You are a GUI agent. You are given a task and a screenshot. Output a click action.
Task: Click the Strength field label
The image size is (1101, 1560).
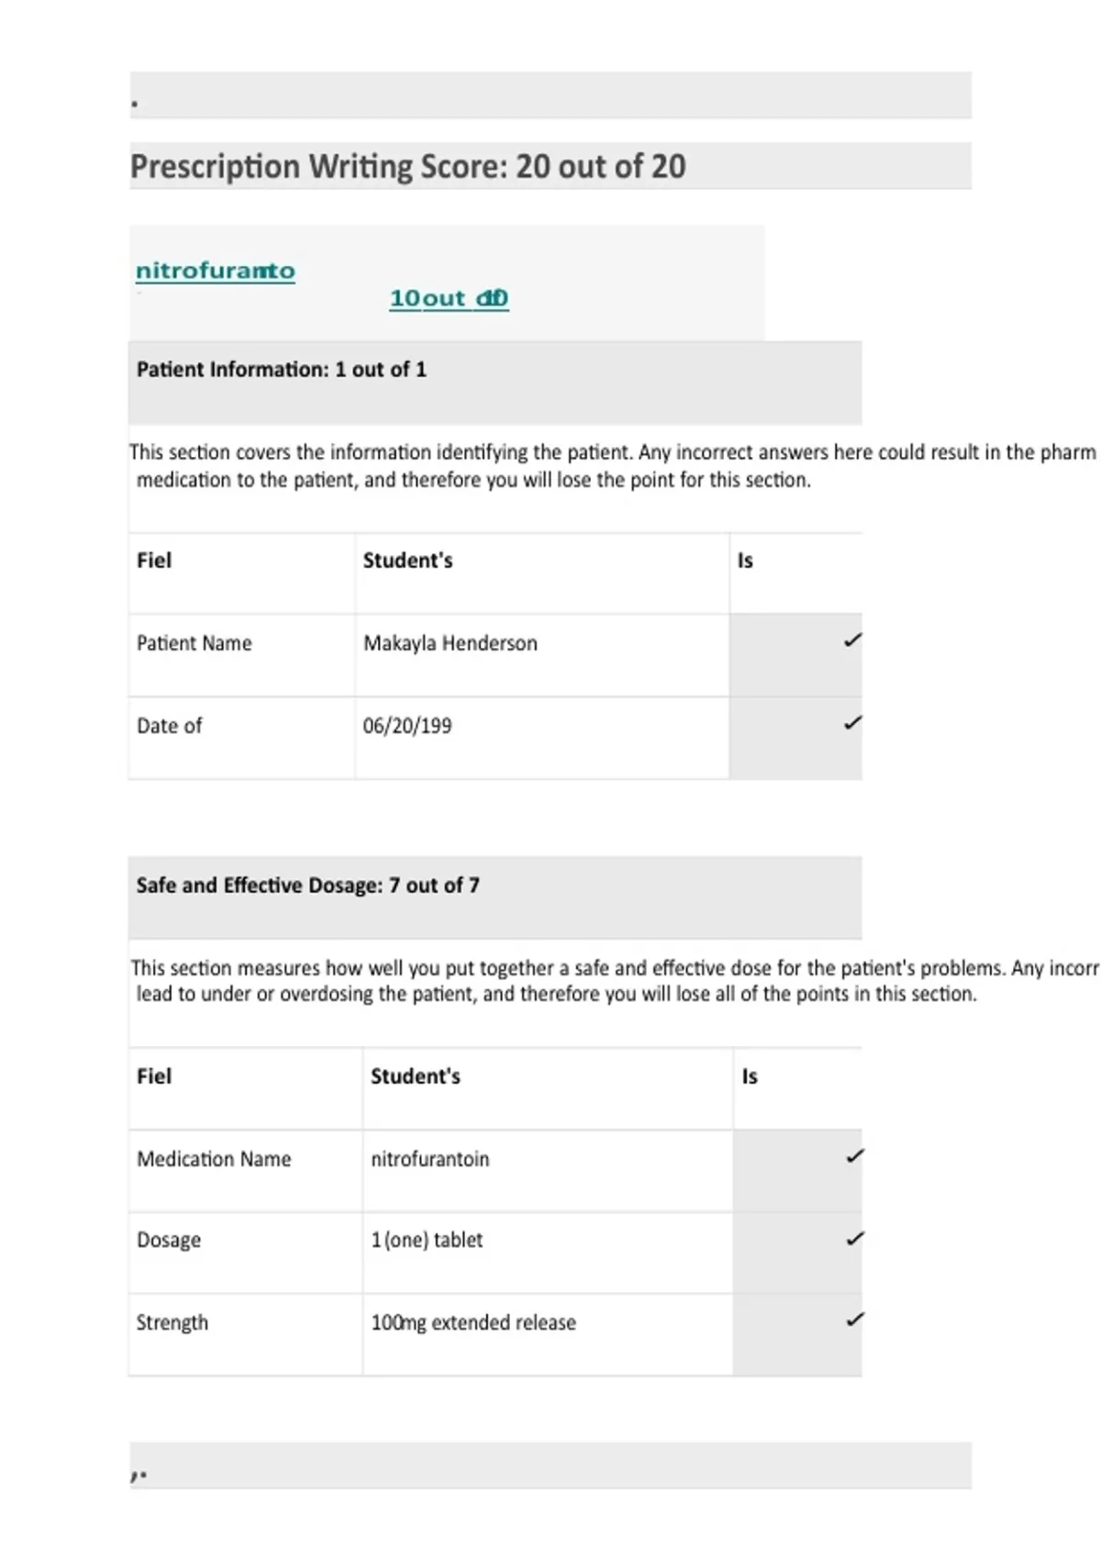pos(172,1322)
